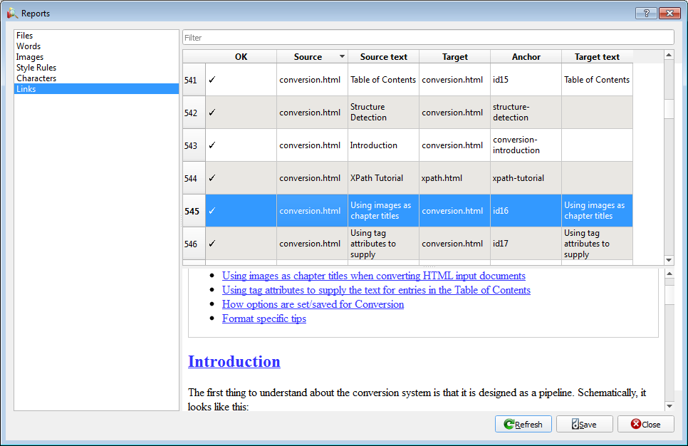The image size is (688, 446).
Task: Open the help question mark button
Action: coord(646,13)
